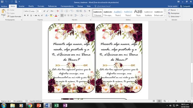
Task: Click Reemplazar button
Action: pyautogui.click(x=174, y=13)
